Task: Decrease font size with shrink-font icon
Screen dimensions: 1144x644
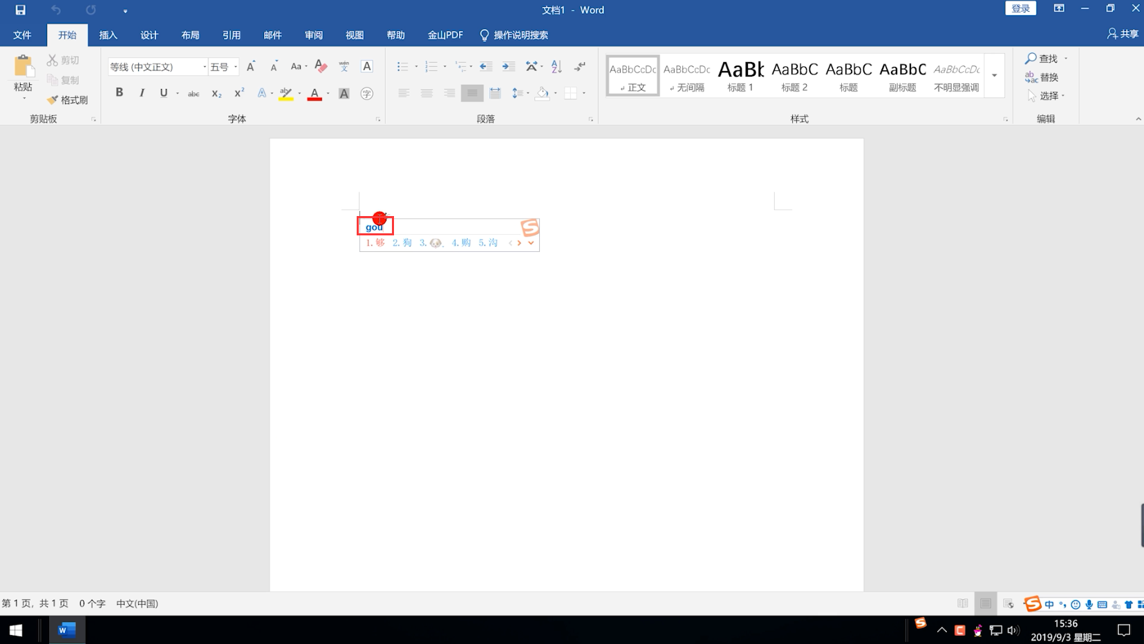Action: click(274, 66)
